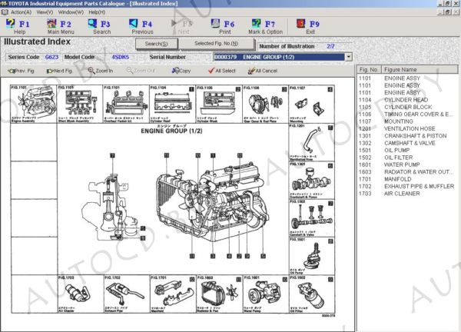
Task: Select 1501 OIL PUMP row
Action: 407,151
